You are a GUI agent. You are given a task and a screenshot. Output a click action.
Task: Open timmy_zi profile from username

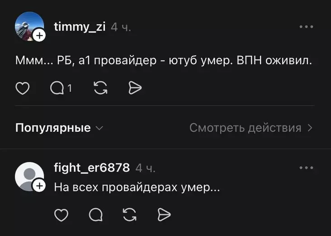click(x=80, y=27)
